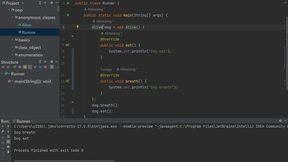Open Structure panel gear options
288x162 pixels.
point(52,62)
